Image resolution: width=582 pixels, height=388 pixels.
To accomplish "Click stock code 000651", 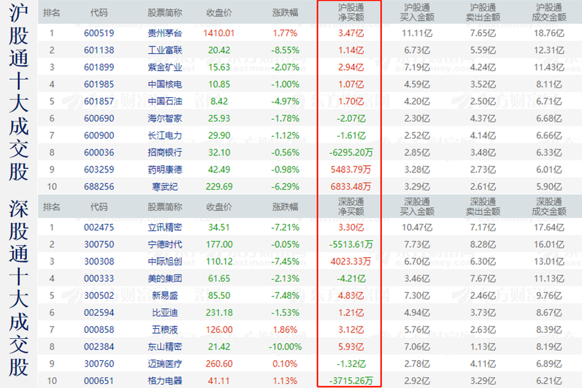I will click(x=99, y=381).
